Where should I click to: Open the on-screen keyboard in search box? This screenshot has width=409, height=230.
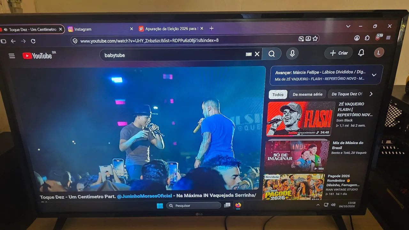(249, 54)
